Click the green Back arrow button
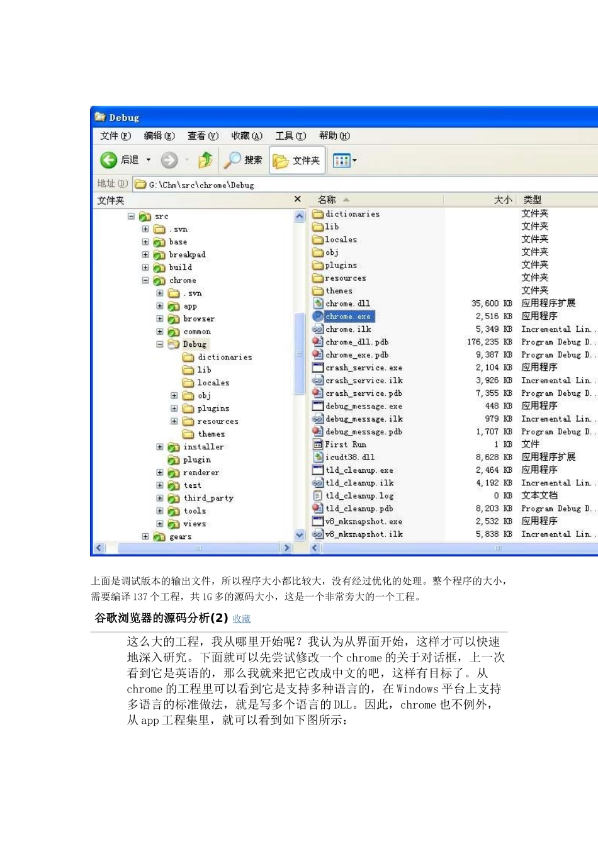 tap(109, 160)
